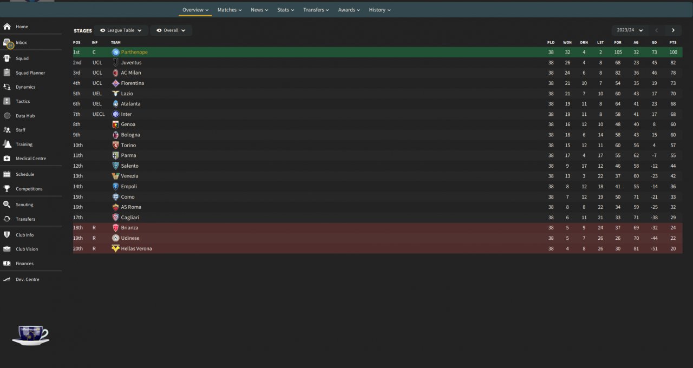This screenshot has width=693, height=368.
Task: Open the Overall view dropdown
Action: click(171, 30)
